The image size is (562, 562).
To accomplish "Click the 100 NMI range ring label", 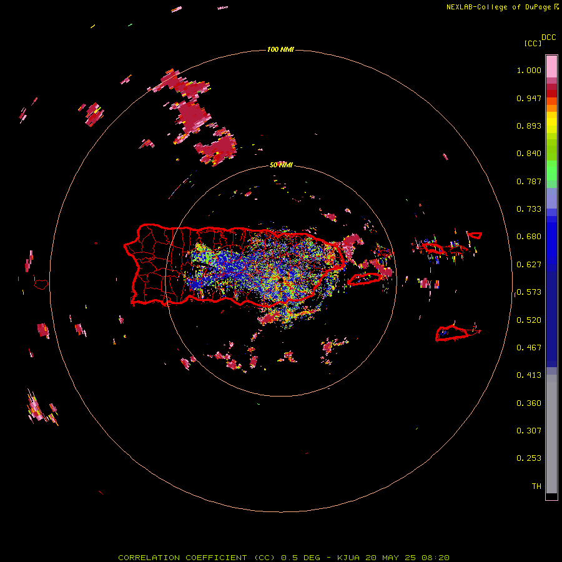I will tap(280, 49).
